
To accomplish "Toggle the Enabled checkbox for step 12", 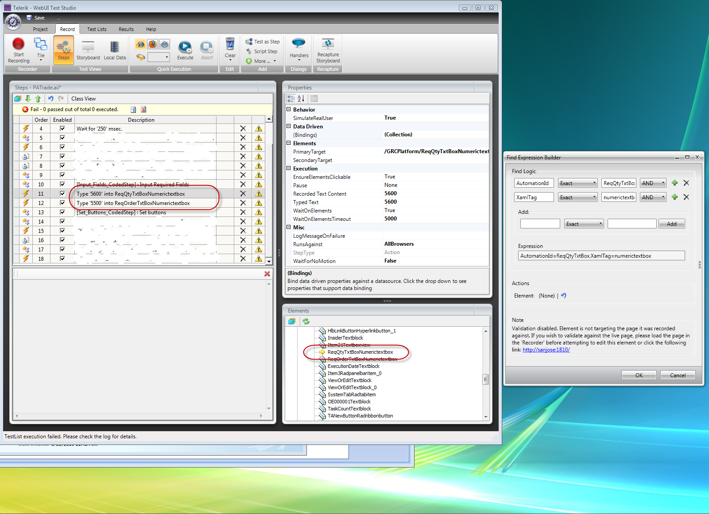I will pos(62,203).
